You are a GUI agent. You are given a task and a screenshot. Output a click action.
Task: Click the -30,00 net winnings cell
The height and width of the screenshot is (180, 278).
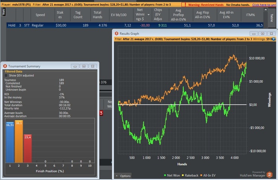point(145,25)
